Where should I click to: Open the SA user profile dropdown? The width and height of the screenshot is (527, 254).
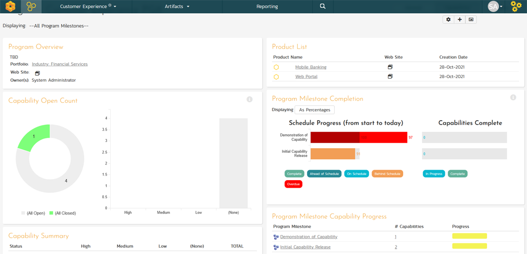495,6
